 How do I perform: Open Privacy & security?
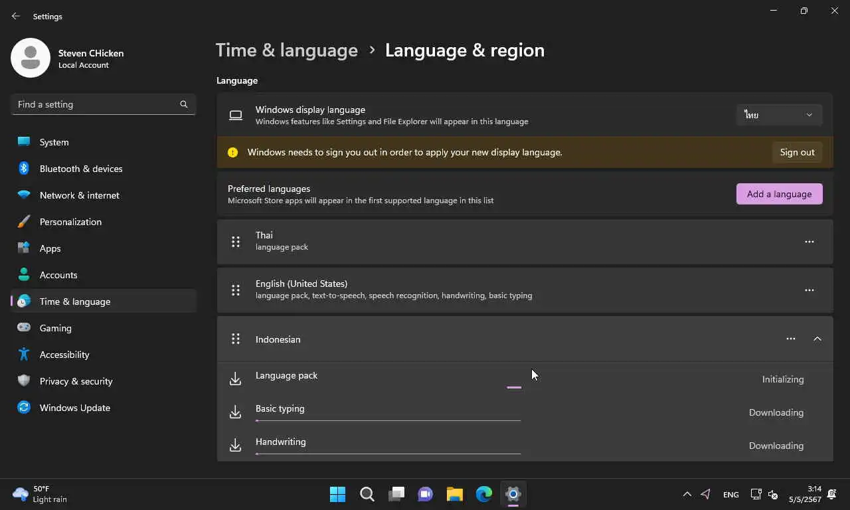(x=104, y=381)
